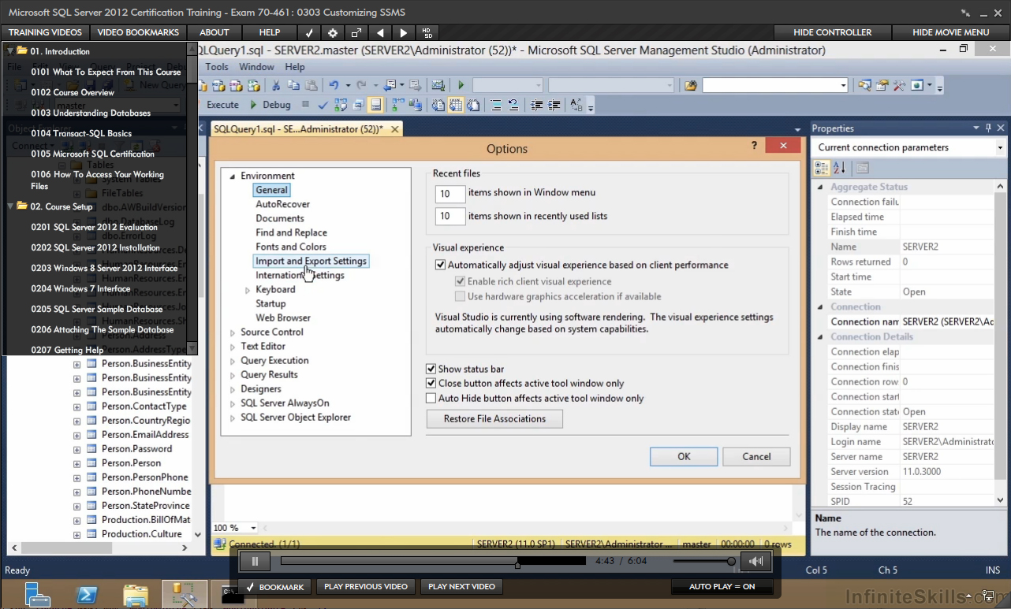Open PowerShell from the taskbar
The width and height of the screenshot is (1011, 609).
(x=86, y=595)
